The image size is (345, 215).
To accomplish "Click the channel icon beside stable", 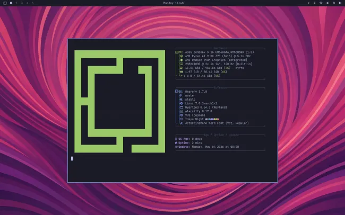I will pos(182,100).
